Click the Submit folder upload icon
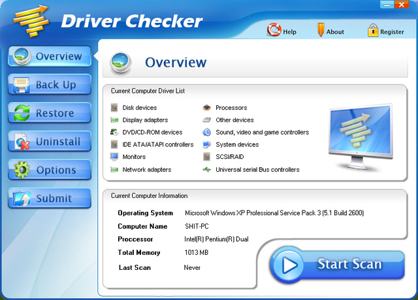Viewport: 418px width, 300px height. (x=23, y=199)
